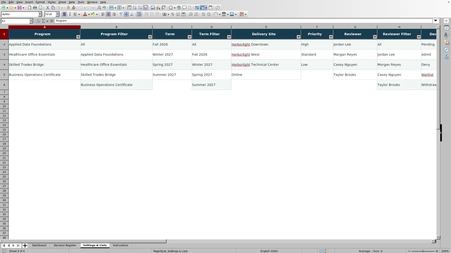The image size is (451, 253).
Task: Open the sidebar Properties icon
Action: [x=446, y=28]
